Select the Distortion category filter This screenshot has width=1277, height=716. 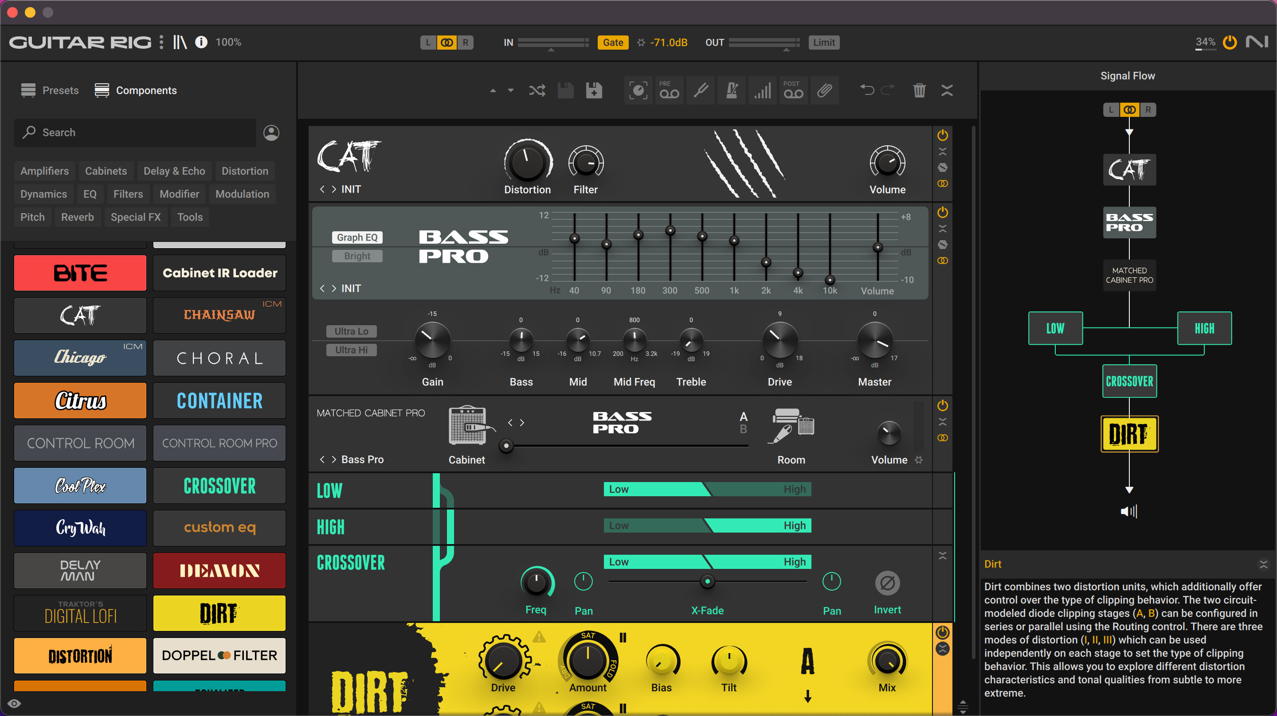(244, 171)
